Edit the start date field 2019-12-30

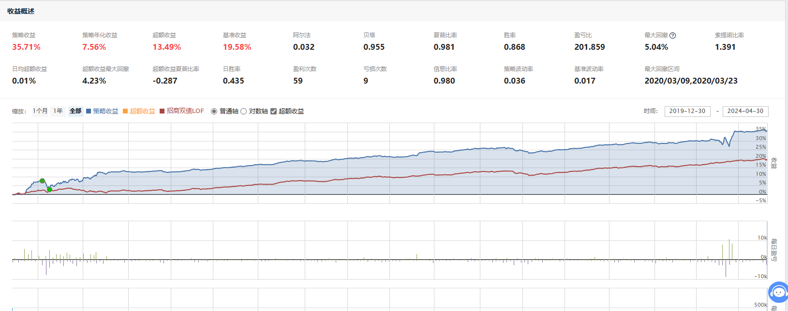tap(687, 111)
